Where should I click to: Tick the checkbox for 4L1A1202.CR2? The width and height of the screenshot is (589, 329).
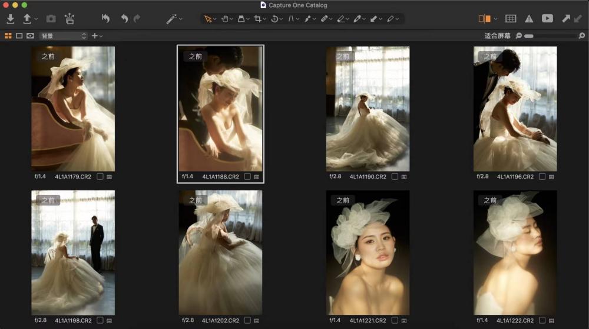click(x=247, y=321)
